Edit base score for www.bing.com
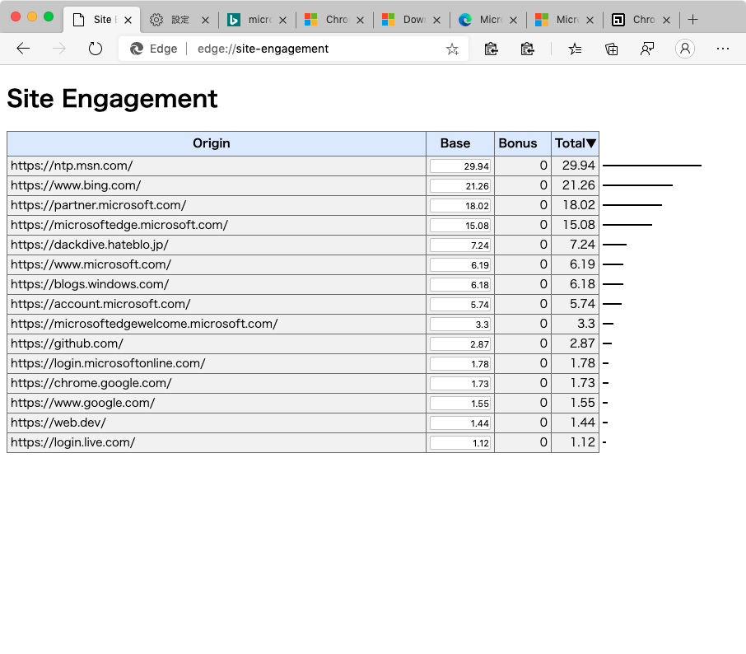The height and width of the screenshot is (654, 746). (x=460, y=185)
